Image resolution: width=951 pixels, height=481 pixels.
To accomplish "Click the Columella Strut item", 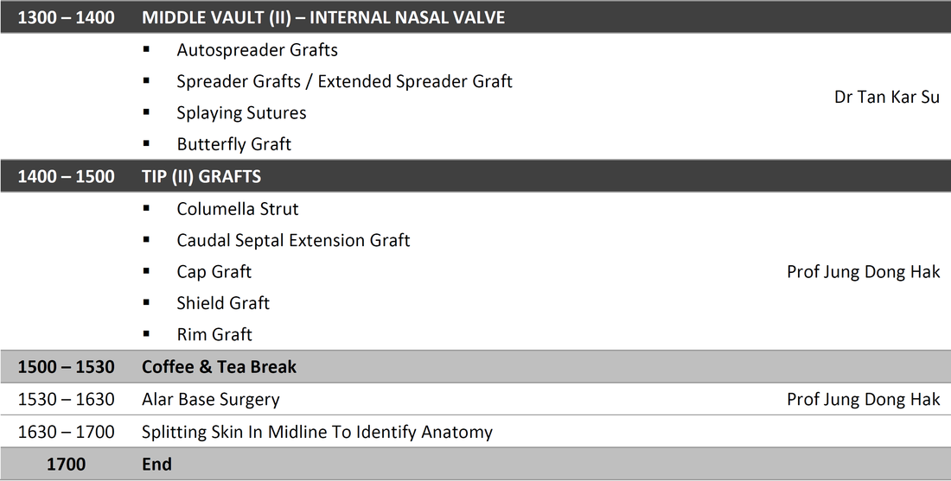I will tap(237, 209).
